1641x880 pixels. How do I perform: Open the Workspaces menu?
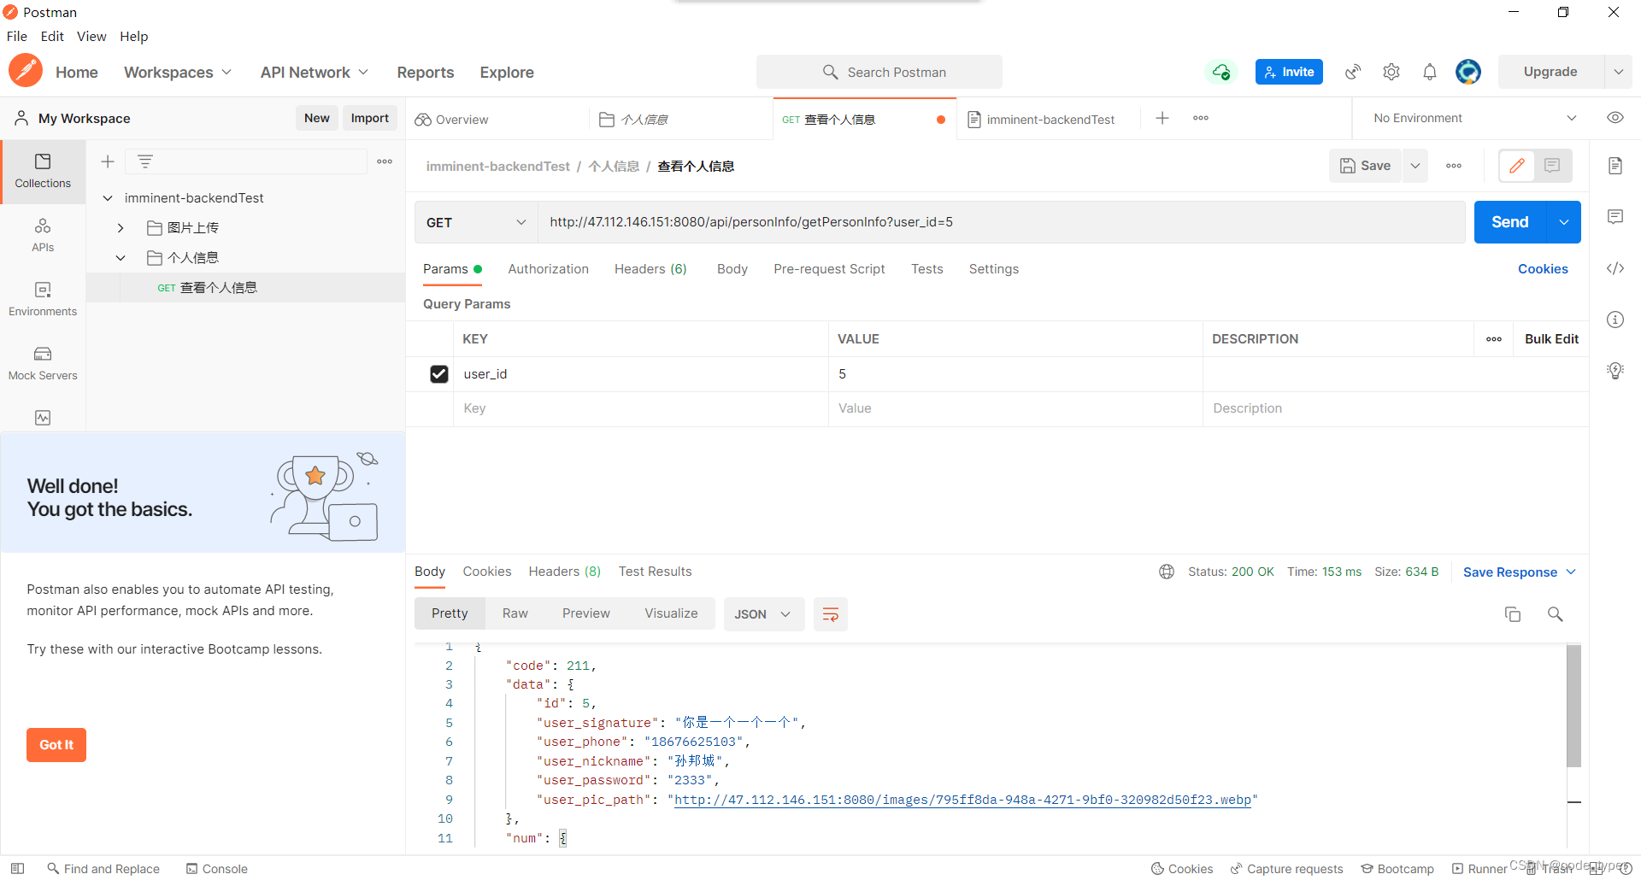(178, 73)
